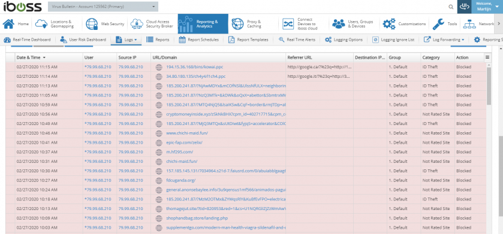This screenshot has height=234, width=503.
Task: Open Real-Time Dashboard gauge icon
Action: (7, 39)
